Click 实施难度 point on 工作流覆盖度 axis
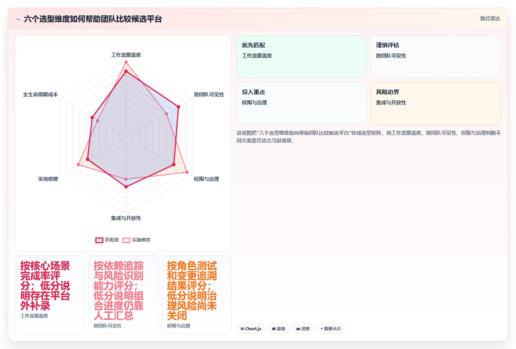Image resolution: width=516 pixels, height=349 pixels. [x=126, y=62]
